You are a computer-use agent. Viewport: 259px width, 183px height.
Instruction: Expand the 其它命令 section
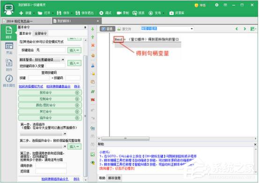tap(50, 111)
